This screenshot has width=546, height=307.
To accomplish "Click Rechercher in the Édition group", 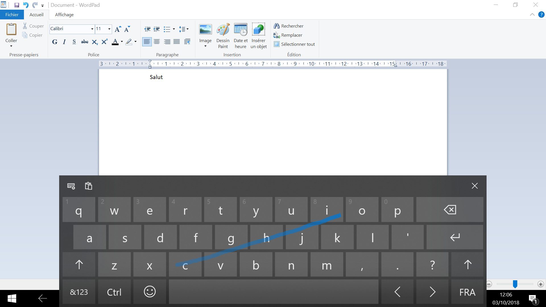I will (288, 26).
